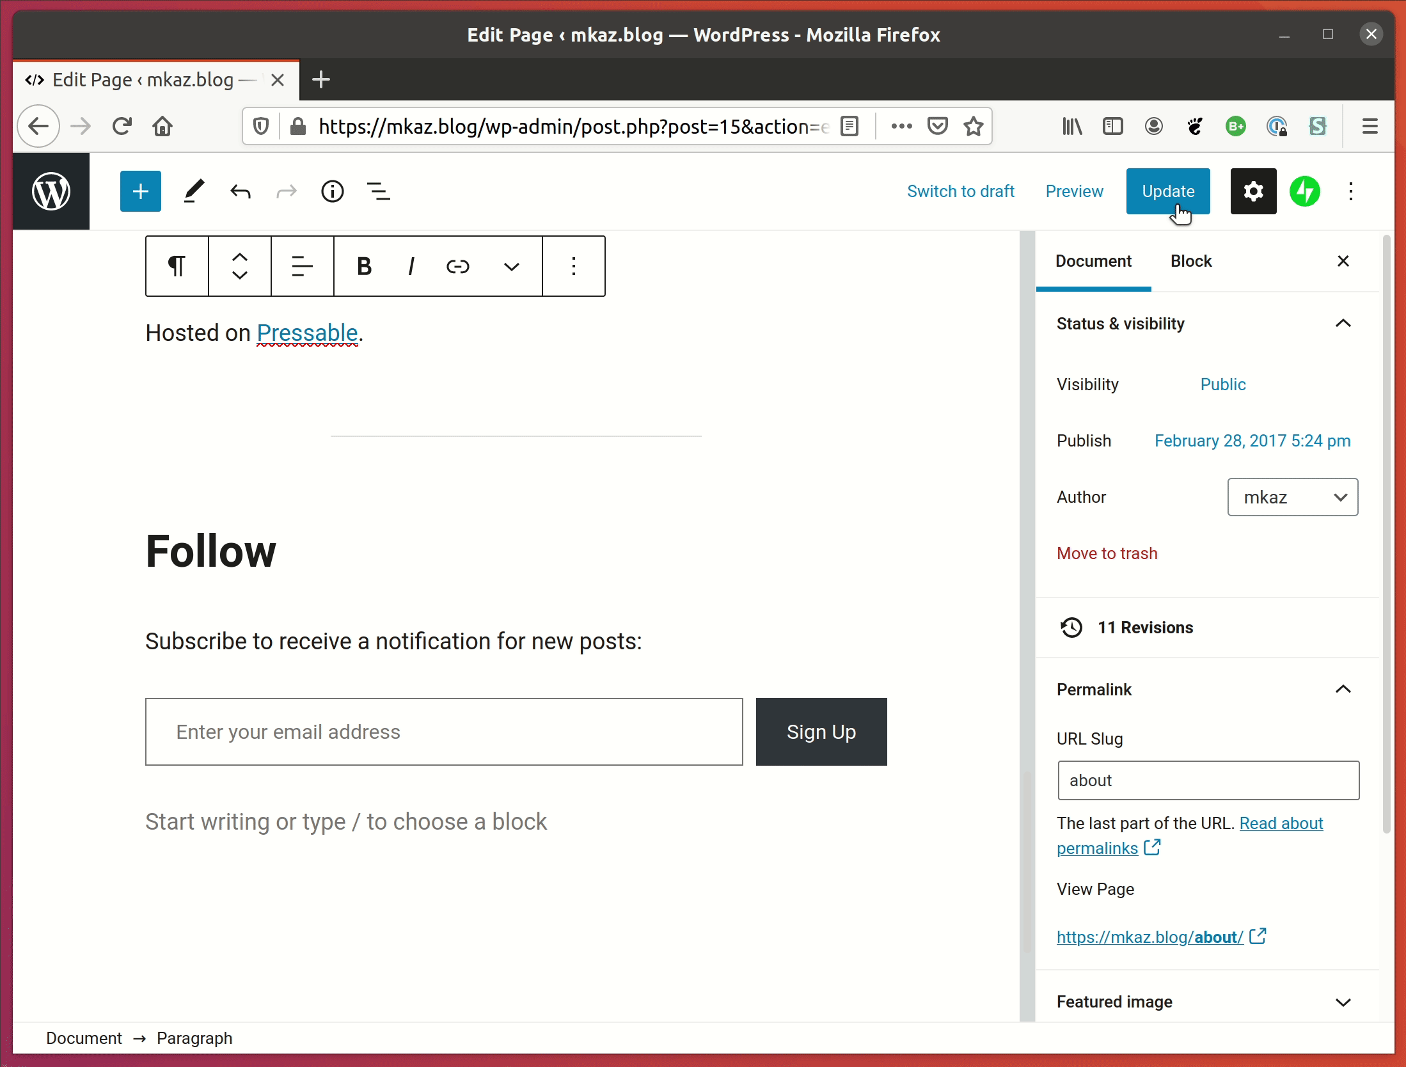Open the Author mkaz dropdown
This screenshot has height=1067, width=1406.
(1292, 497)
